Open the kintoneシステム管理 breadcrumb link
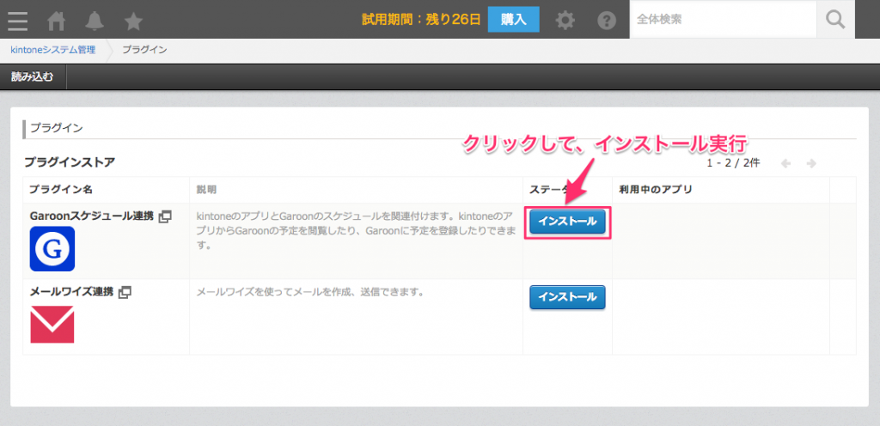The image size is (880, 426). [53, 50]
